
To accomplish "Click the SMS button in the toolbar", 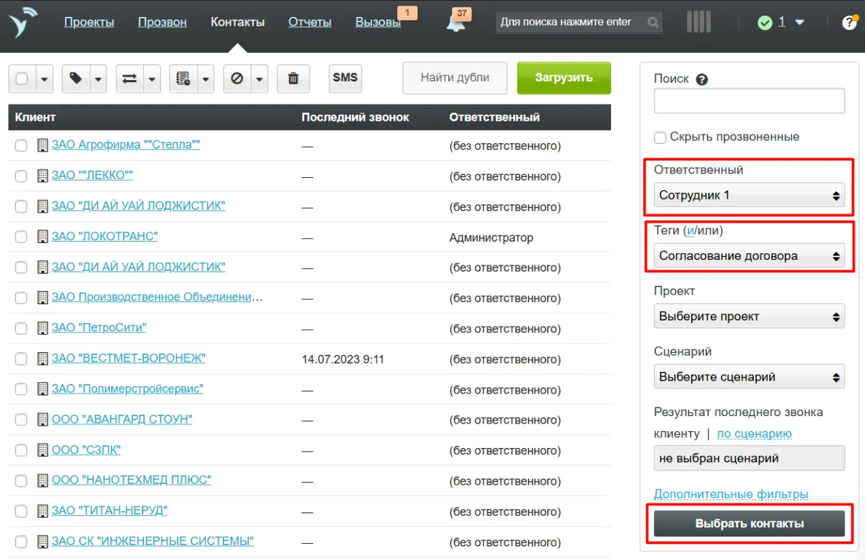I will pos(345,78).
